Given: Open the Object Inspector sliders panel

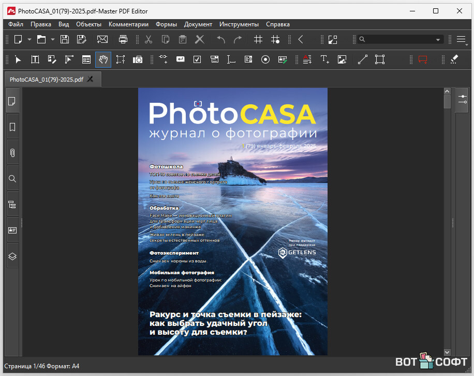Looking at the screenshot, I should (463, 99).
